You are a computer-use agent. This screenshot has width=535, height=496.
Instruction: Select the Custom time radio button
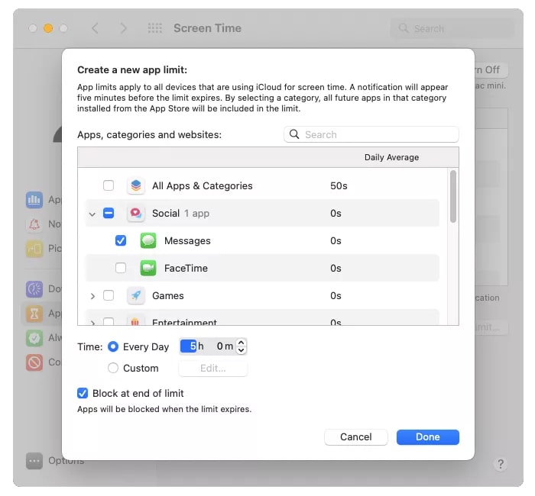pos(113,368)
